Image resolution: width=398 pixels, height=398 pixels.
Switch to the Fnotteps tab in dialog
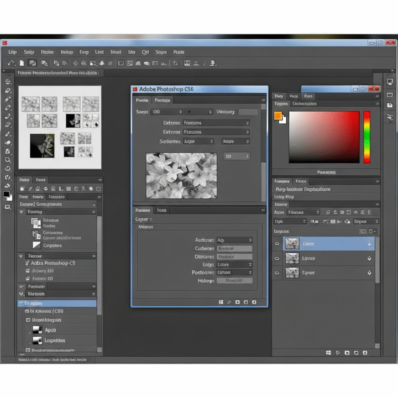163,100
